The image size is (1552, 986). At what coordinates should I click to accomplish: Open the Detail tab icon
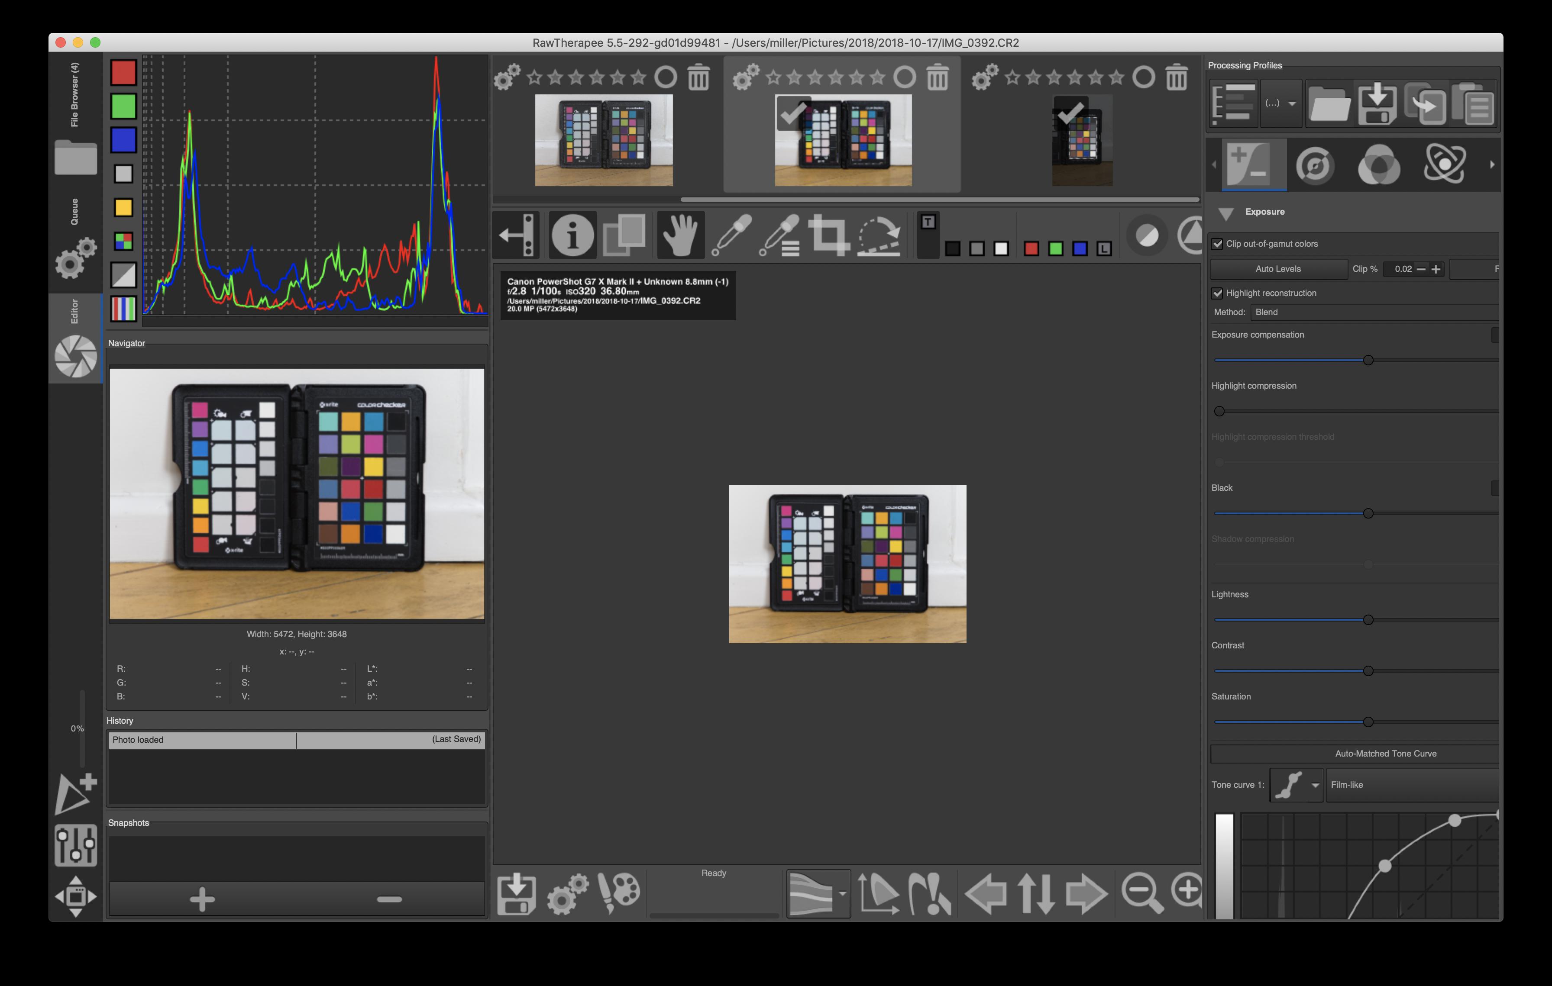click(1315, 165)
